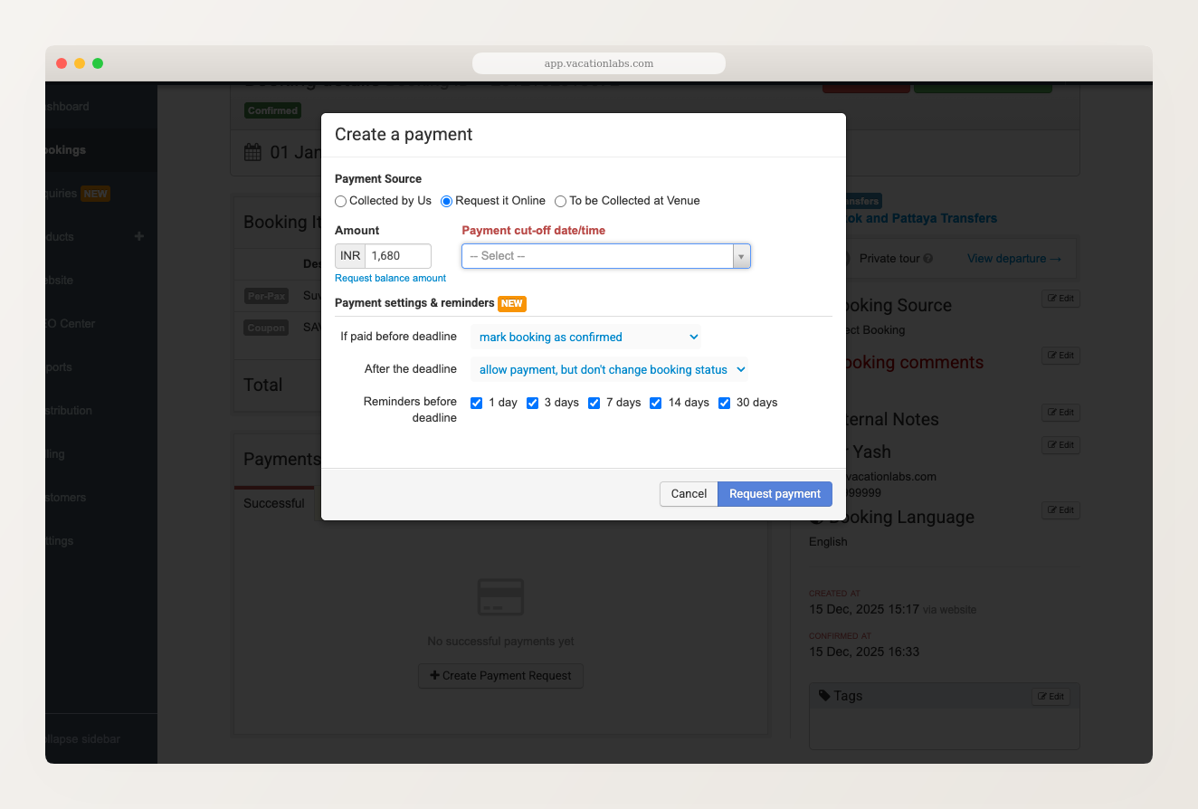Switch to the Successful payments tab
This screenshot has width=1198, height=809.
[x=273, y=503]
